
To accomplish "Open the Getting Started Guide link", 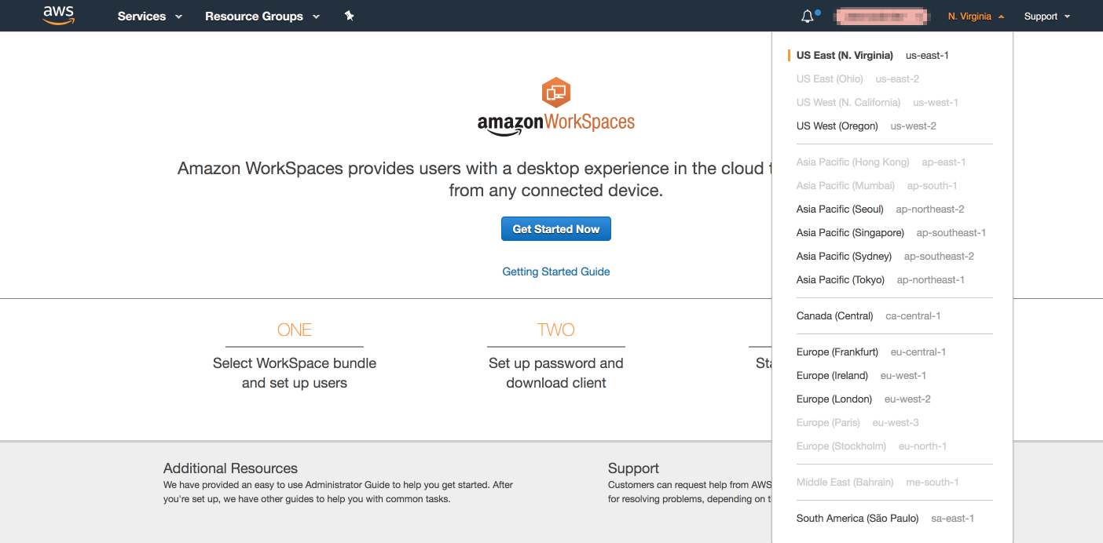I will [556, 271].
